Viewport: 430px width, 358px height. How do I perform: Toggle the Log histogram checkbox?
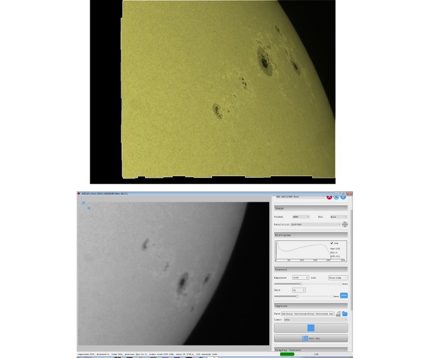(331, 243)
